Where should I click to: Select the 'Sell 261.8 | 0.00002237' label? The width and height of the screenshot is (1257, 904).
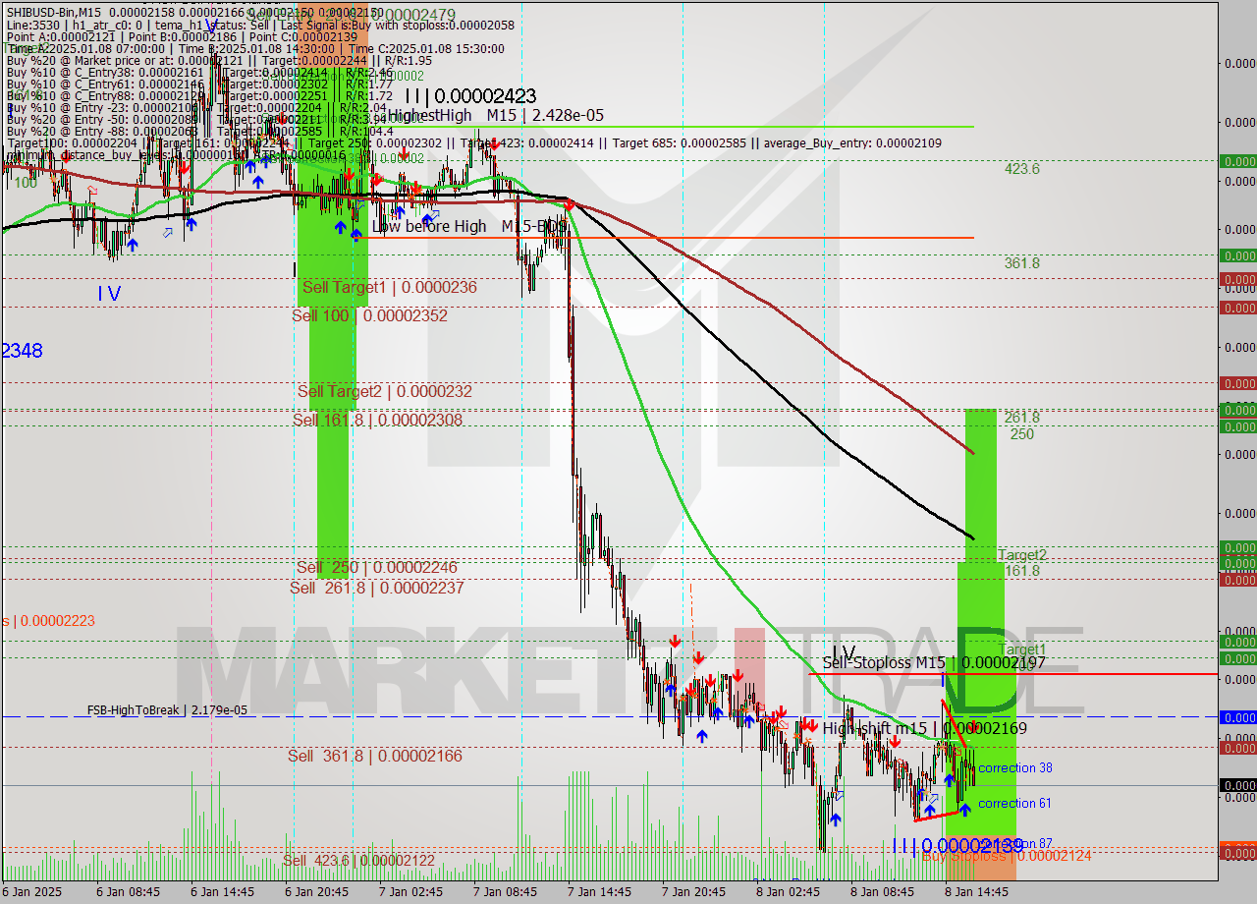point(377,588)
